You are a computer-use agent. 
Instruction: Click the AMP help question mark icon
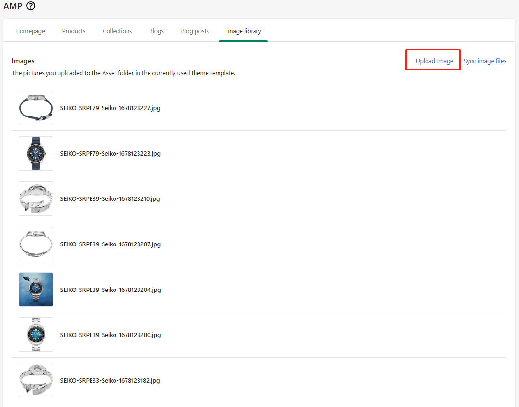pyautogui.click(x=31, y=6)
